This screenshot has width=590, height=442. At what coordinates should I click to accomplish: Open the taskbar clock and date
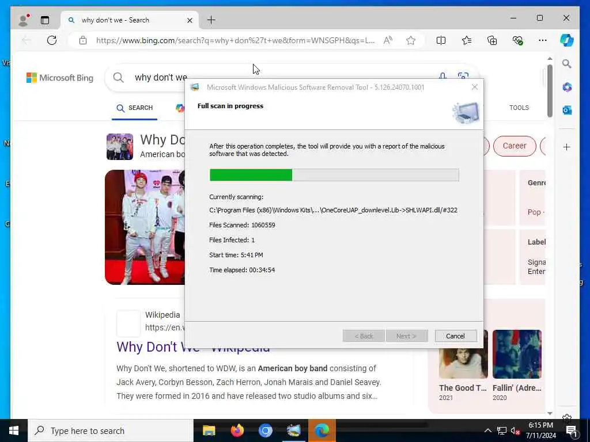(x=540, y=430)
